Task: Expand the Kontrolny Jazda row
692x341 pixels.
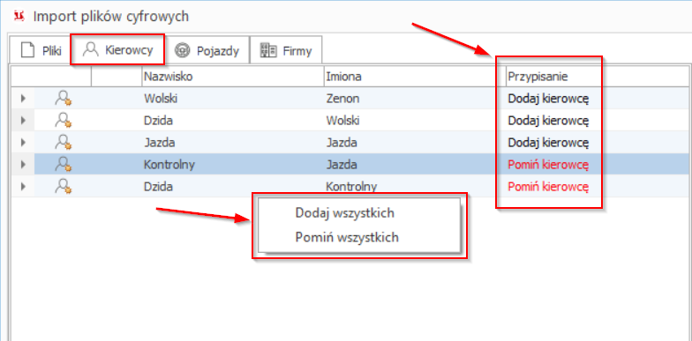Action: (x=23, y=164)
